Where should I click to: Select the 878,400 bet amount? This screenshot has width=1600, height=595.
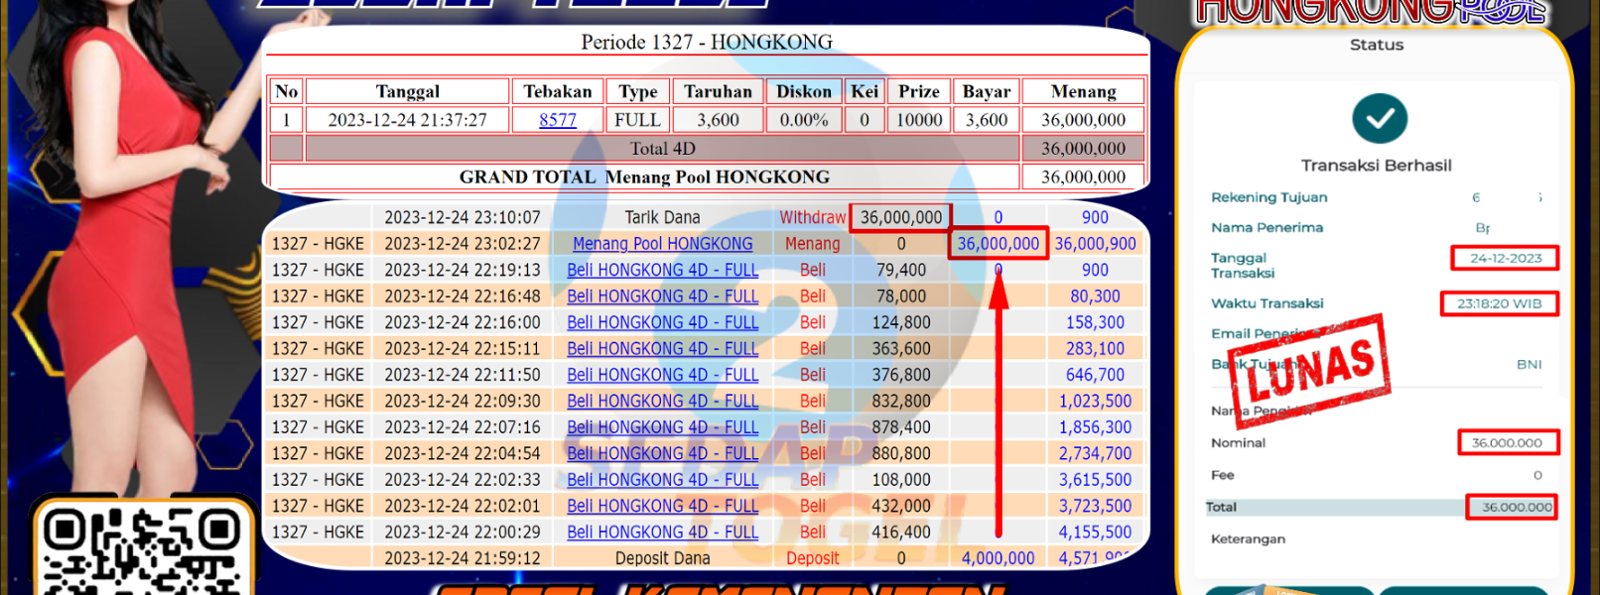click(901, 427)
